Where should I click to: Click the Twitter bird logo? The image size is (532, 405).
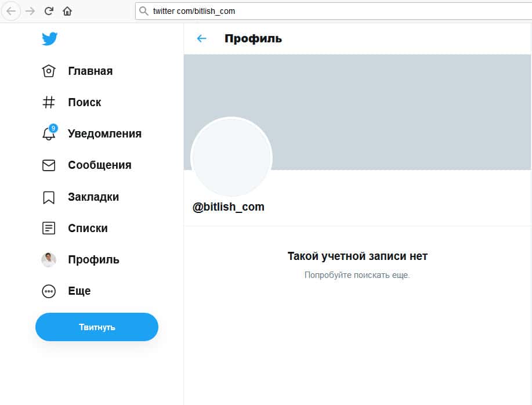(x=49, y=39)
